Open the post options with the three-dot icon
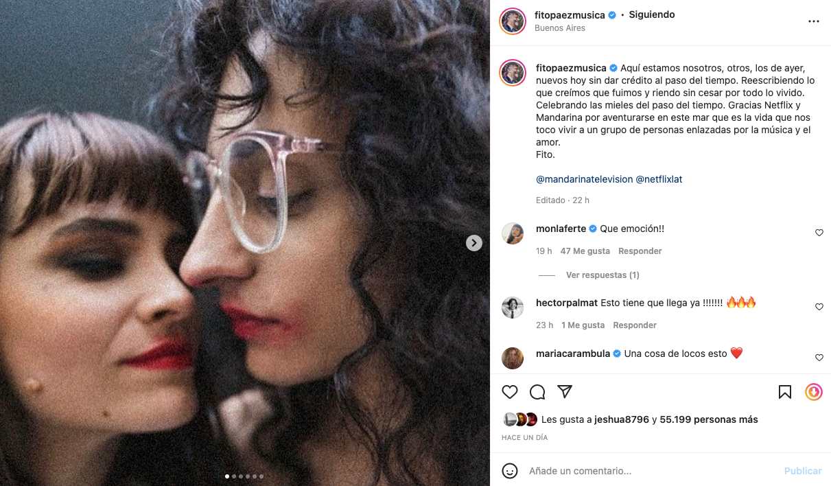 click(x=814, y=21)
